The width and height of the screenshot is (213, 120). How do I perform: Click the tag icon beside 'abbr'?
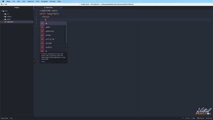tap(42, 27)
